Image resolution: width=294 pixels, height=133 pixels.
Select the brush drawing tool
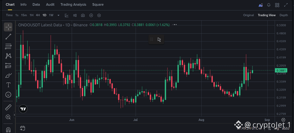tap(8, 76)
